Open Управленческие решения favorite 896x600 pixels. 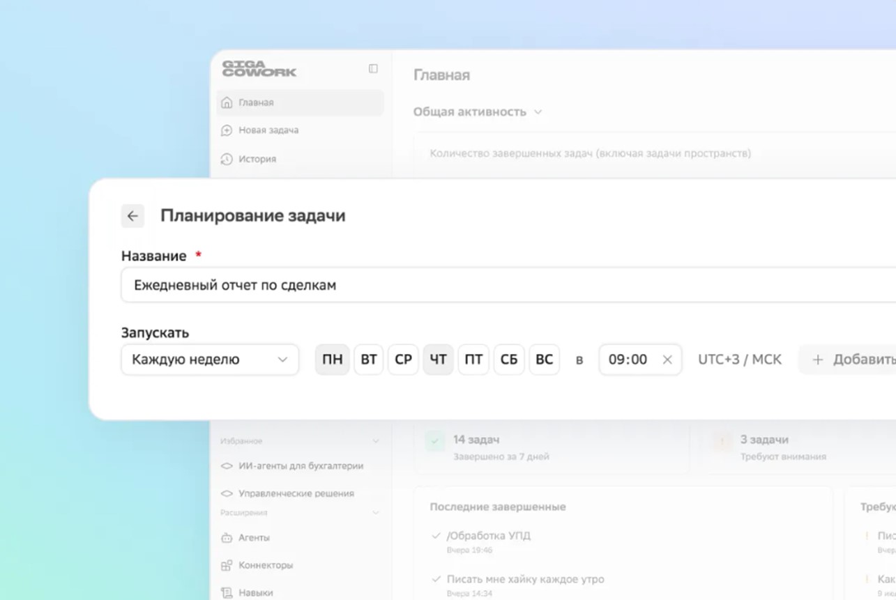tap(300, 493)
